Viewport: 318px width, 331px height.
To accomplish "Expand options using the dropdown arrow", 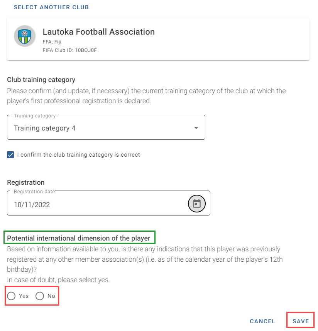I will 196,128.
